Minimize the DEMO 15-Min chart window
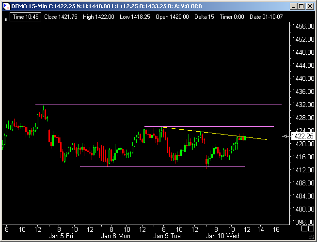The image size is (317, 242). tap(293, 6)
